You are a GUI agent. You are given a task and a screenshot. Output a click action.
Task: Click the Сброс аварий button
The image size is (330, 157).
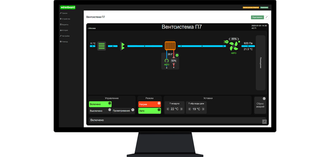coord(260,105)
